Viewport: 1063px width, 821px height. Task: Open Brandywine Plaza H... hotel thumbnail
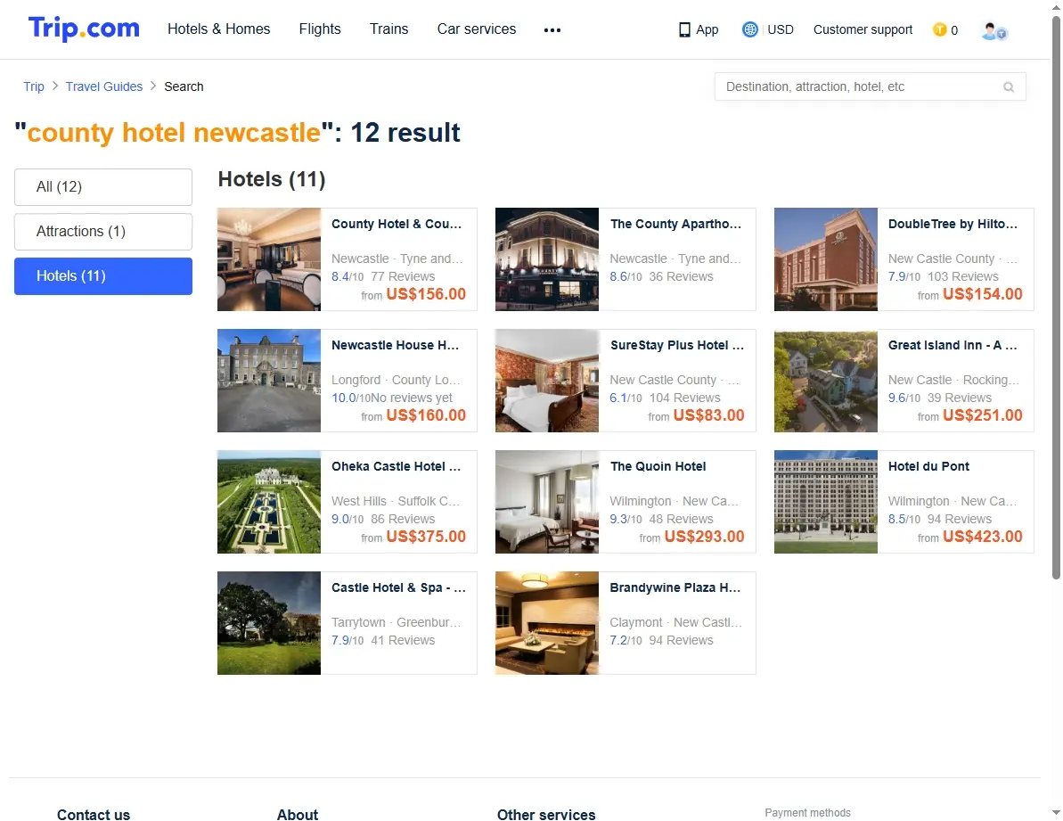546,623
